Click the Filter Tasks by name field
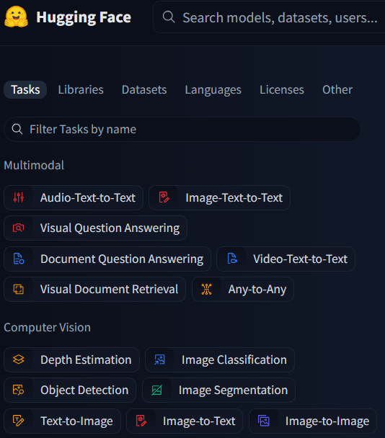 point(182,130)
